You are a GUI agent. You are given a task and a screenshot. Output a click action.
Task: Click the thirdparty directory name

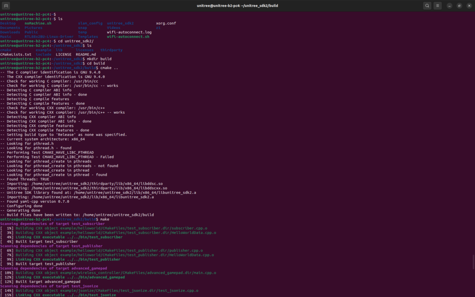coord(111,50)
